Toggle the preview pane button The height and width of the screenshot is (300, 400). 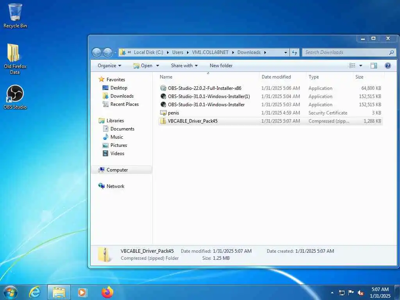[x=374, y=66]
